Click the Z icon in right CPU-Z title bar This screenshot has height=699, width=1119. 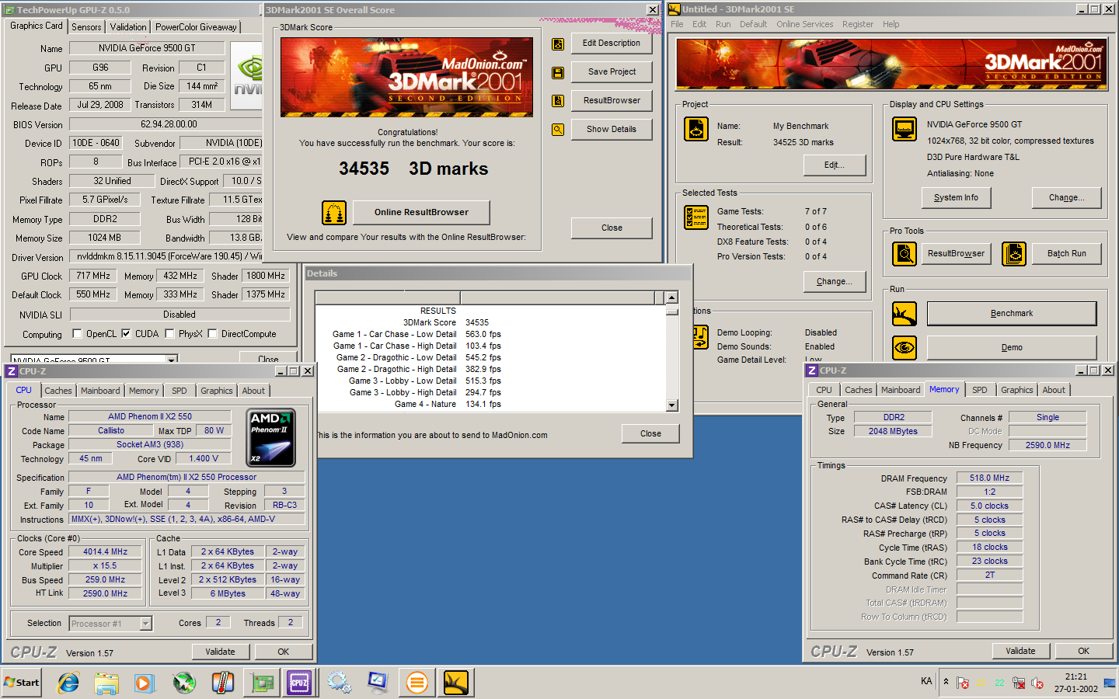click(x=812, y=370)
